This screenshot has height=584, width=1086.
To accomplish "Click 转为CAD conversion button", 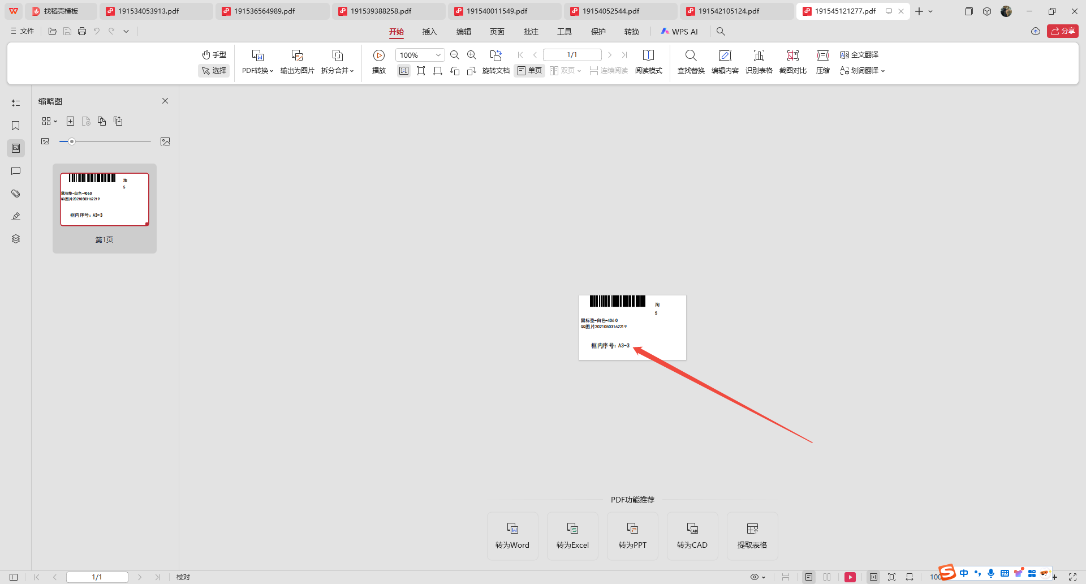I will pos(692,536).
